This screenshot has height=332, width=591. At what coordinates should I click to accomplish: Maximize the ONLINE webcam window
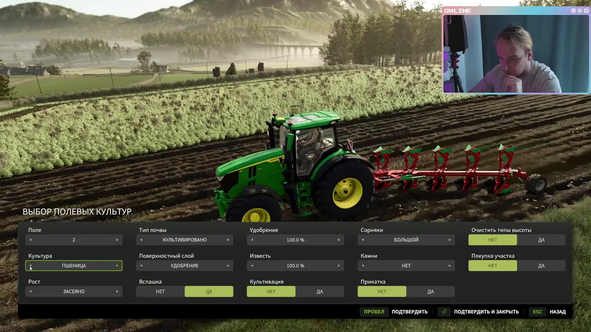579,11
